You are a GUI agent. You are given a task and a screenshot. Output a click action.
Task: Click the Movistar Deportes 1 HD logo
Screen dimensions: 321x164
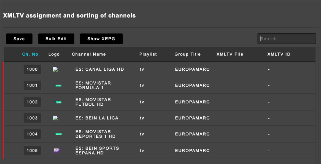pyautogui.click(x=58, y=134)
